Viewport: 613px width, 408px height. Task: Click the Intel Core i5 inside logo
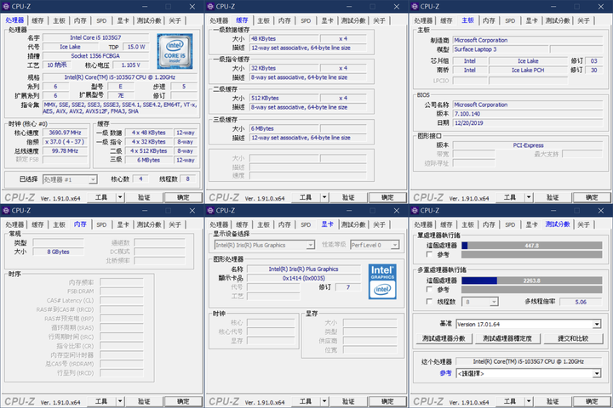pos(175,51)
